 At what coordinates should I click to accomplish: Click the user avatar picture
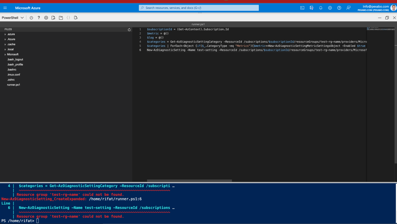point(393,8)
